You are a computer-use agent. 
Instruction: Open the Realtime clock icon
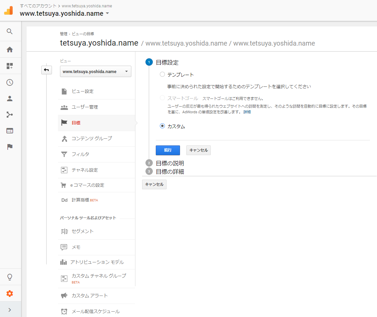[x=10, y=82]
